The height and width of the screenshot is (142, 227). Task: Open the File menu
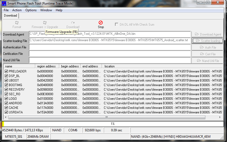(6, 10)
